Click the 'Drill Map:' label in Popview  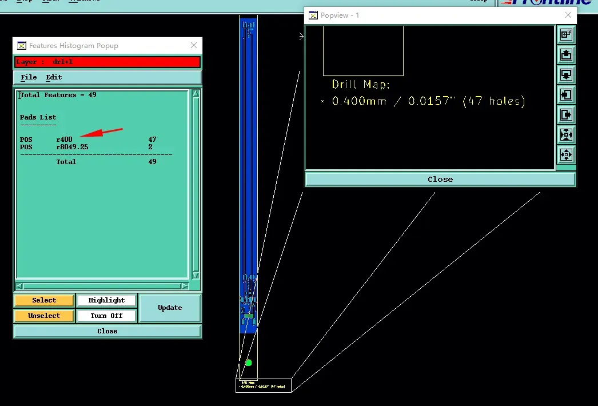pos(361,84)
